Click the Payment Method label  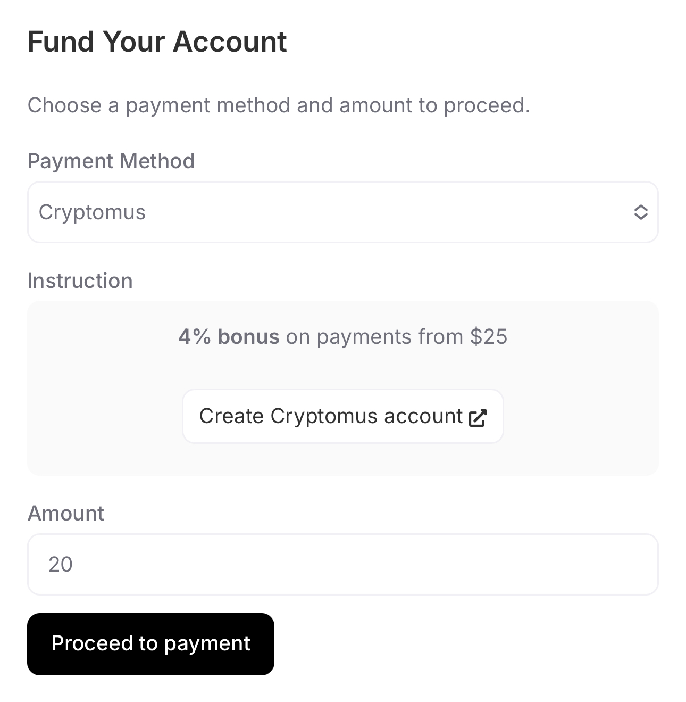[x=111, y=161]
